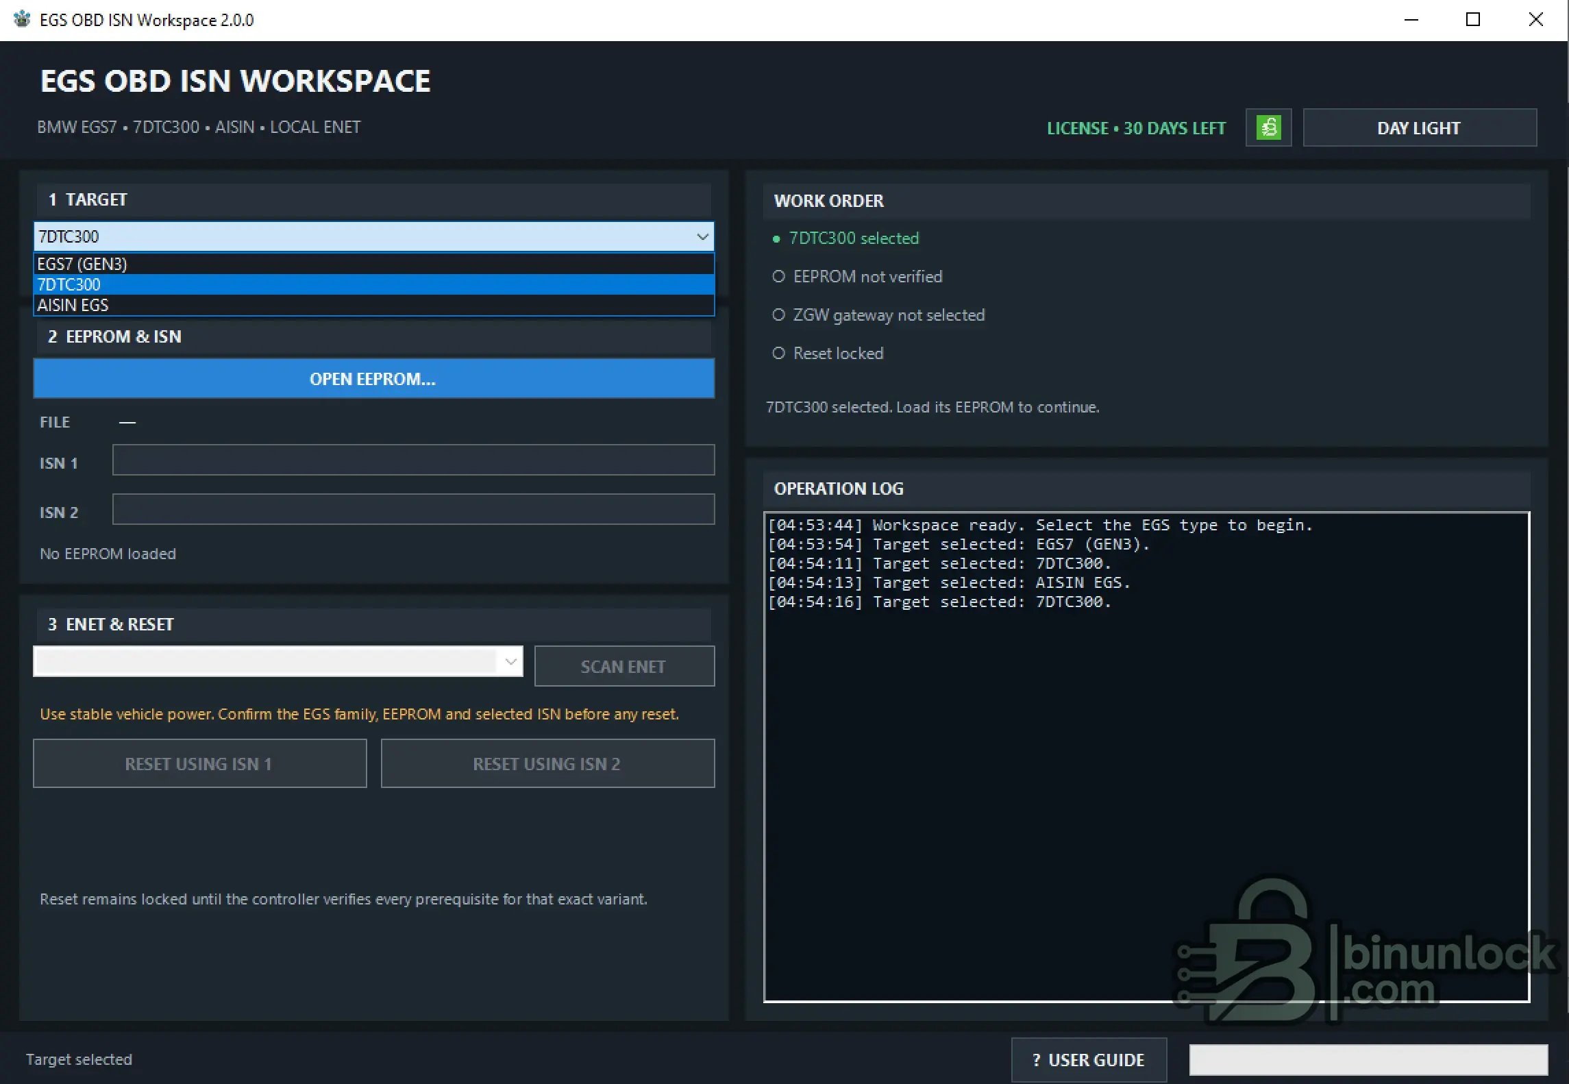Viewport: 1569px width, 1084px height.
Task: Click the app icon in the title bar
Action: coord(22,19)
